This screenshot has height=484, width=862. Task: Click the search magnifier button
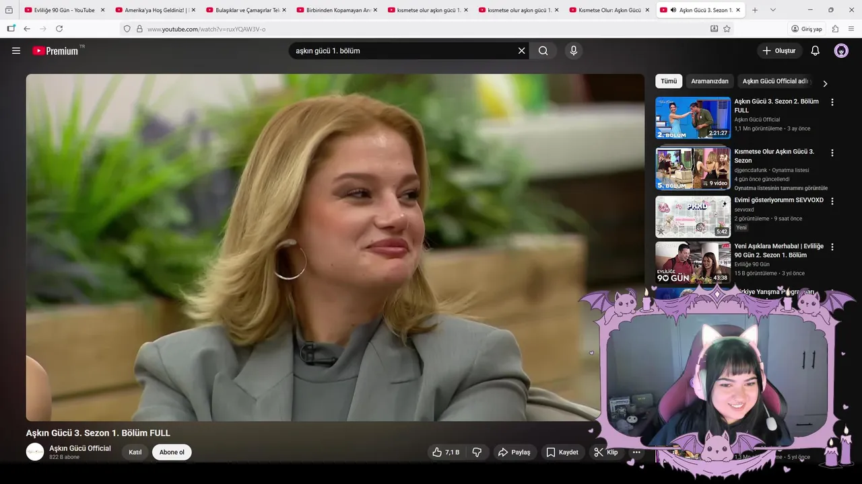point(543,50)
